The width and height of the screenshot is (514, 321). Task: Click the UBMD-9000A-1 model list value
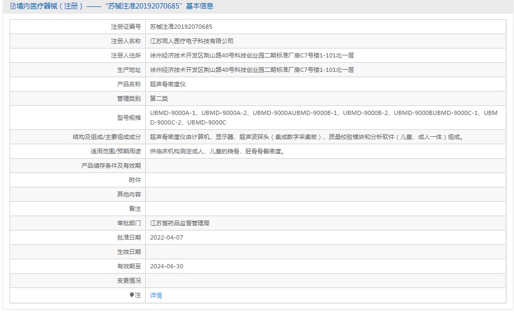pos(324,118)
